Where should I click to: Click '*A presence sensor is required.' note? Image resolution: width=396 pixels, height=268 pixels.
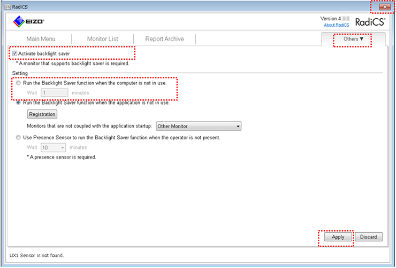[x=62, y=157]
